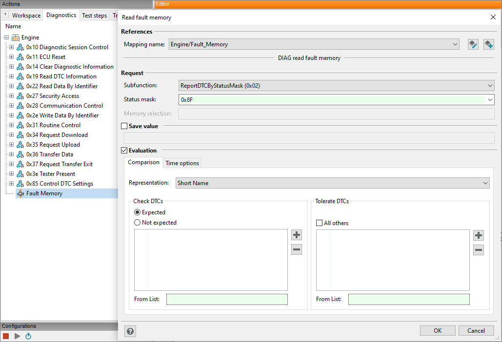Click the OK button
Image resolution: width=502 pixels, height=342 pixels.
click(438, 331)
